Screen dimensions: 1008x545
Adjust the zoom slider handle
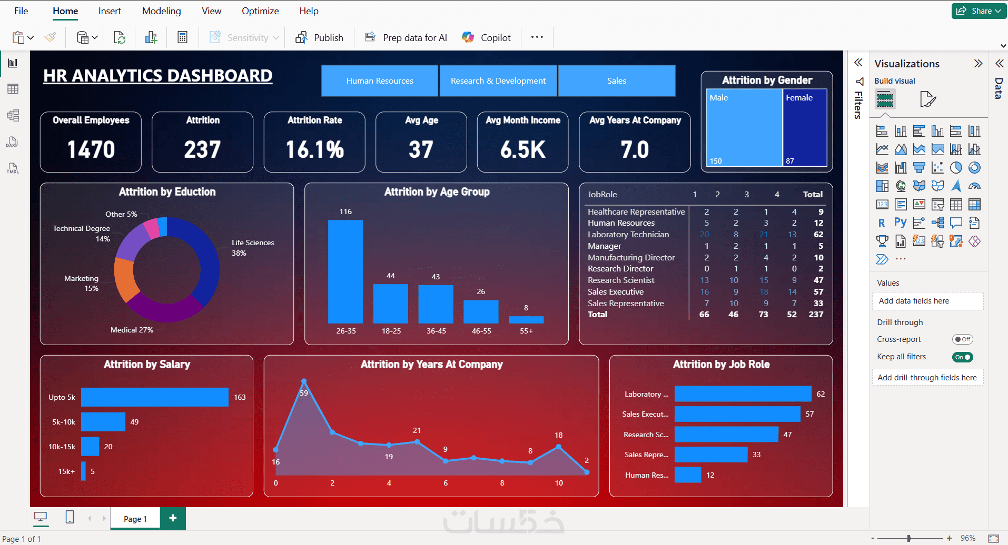pyautogui.click(x=909, y=538)
